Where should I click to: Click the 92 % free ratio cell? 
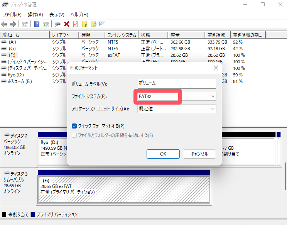(x=238, y=42)
